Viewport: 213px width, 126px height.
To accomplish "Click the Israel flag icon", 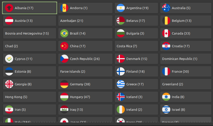I will (166, 109).
